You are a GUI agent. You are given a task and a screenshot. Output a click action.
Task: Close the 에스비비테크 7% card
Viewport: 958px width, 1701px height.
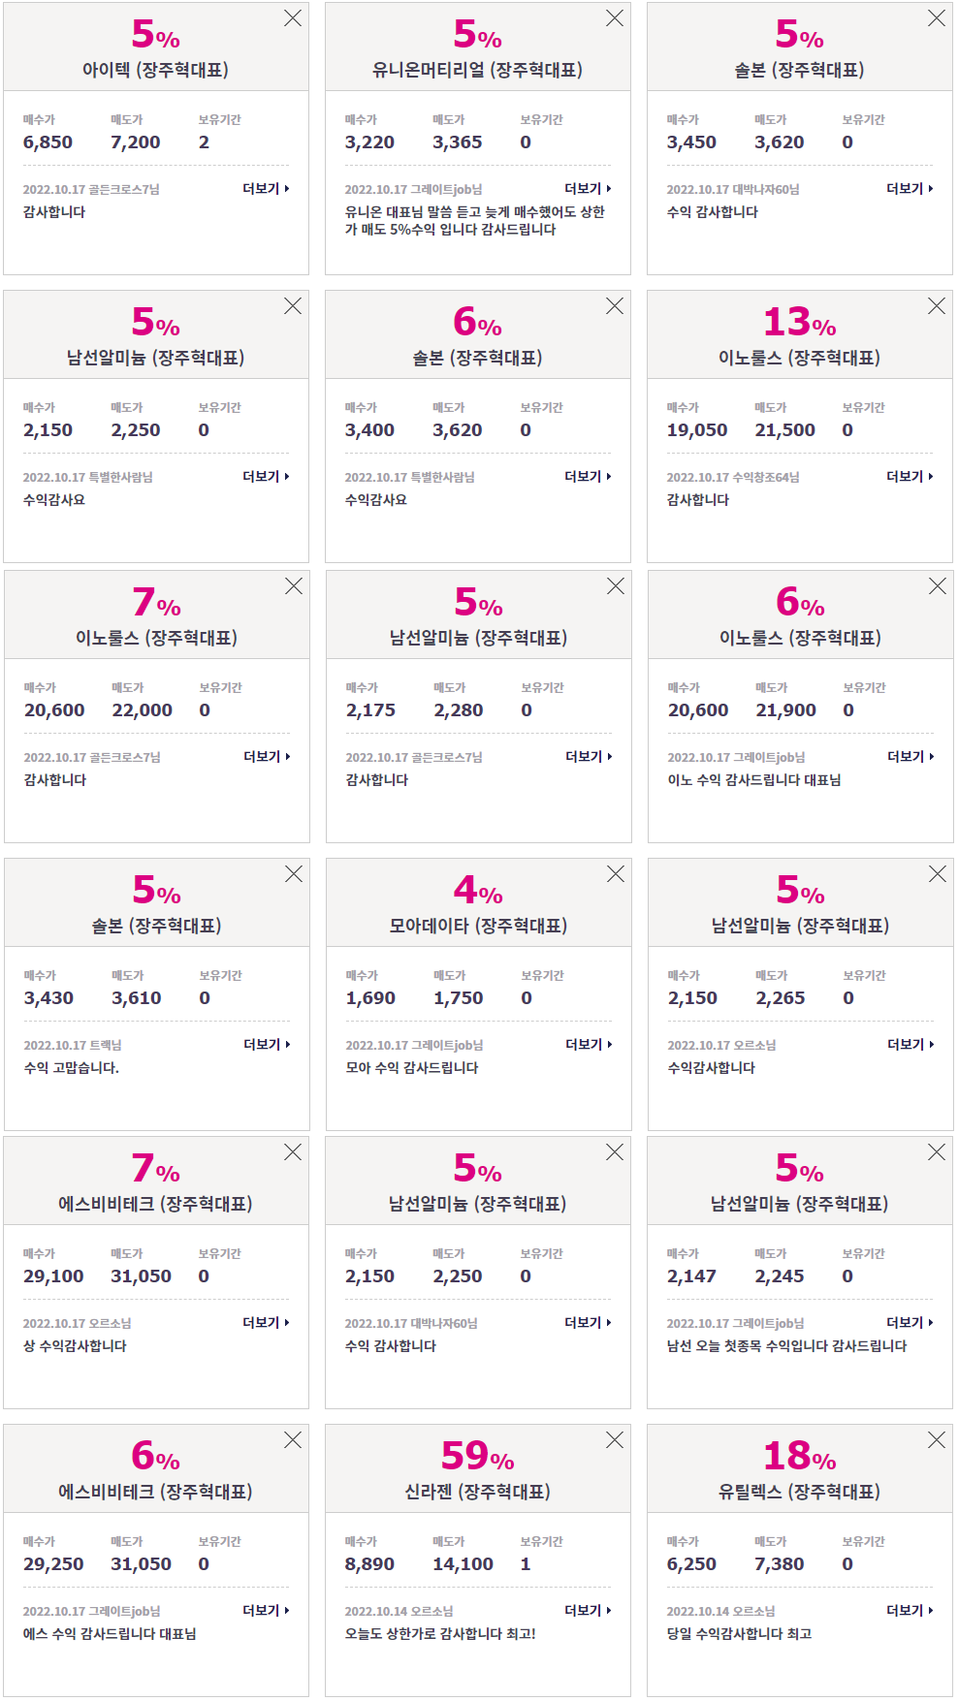pos(293,1152)
